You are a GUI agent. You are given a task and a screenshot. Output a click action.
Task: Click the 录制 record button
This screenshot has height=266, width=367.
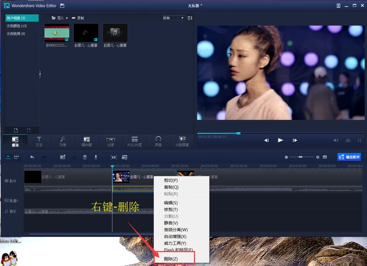[x=78, y=18]
